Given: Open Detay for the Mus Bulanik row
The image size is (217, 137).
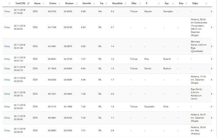Looking at the screenshot, I should tap(7, 59).
